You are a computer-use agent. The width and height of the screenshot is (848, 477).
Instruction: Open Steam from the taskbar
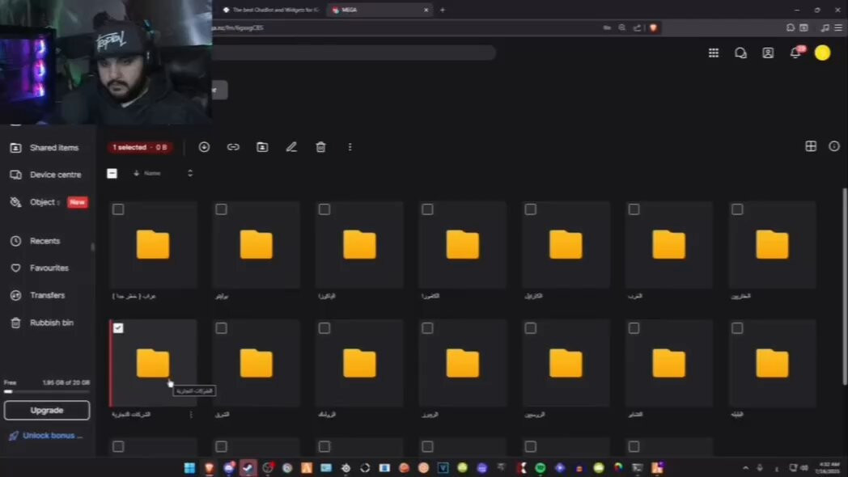pyautogui.click(x=248, y=468)
